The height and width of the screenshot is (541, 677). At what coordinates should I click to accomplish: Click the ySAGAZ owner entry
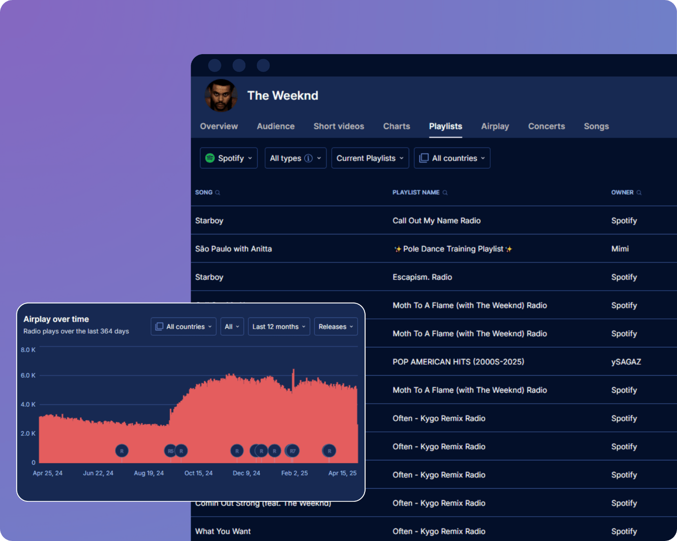(x=626, y=362)
